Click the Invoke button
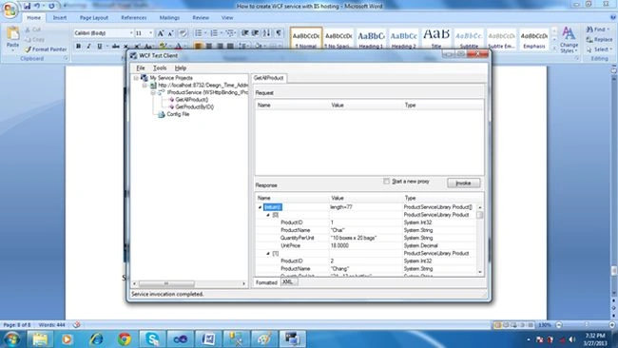Screen dimensions: 618x348 464,183
